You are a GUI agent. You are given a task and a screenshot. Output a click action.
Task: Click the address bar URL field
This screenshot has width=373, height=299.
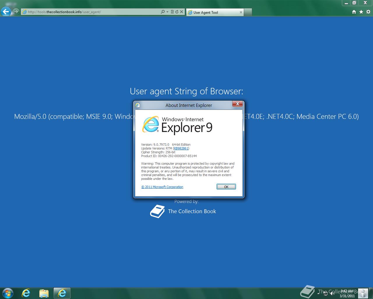point(91,12)
